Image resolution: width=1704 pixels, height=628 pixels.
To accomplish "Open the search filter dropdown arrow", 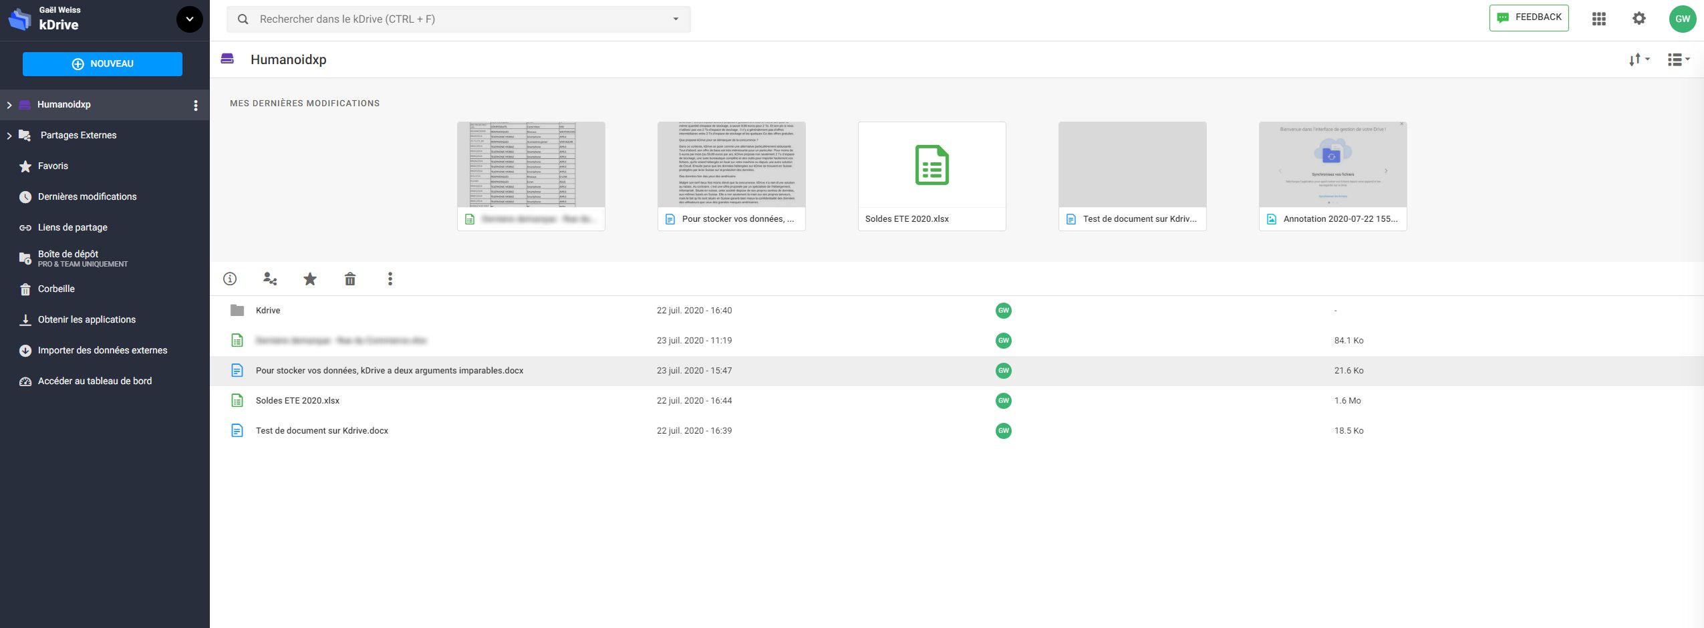I will [x=676, y=19].
